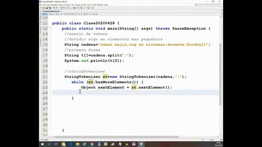Switch to the History view button

click(x=51, y=14)
